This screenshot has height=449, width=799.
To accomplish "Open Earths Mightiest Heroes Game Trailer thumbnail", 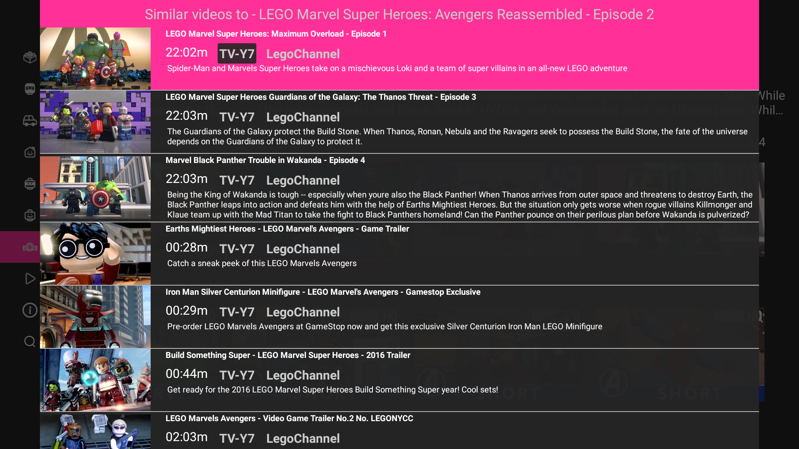I will point(95,254).
